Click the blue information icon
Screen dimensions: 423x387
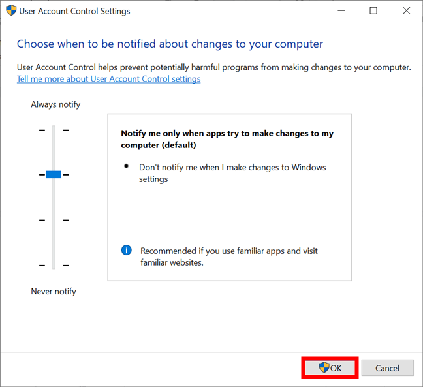click(126, 250)
